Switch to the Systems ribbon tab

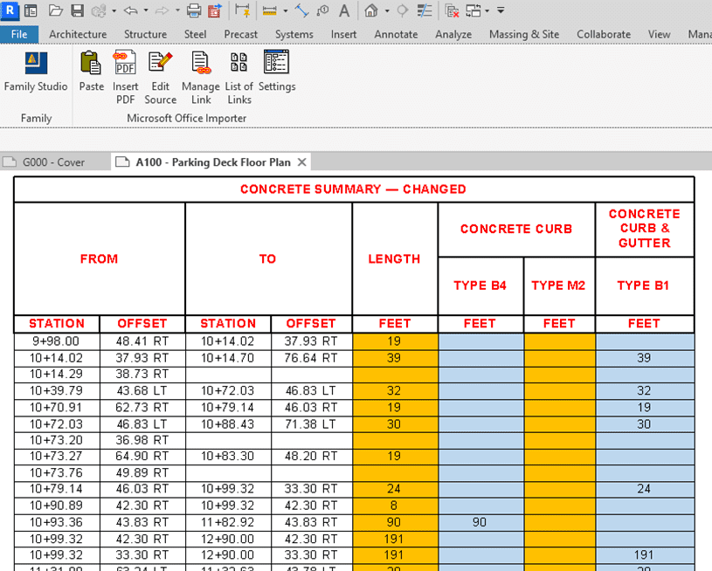(294, 35)
